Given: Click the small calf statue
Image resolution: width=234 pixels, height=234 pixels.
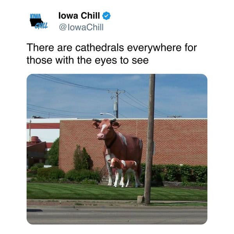Looking at the screenshot, I should point(124,172).
